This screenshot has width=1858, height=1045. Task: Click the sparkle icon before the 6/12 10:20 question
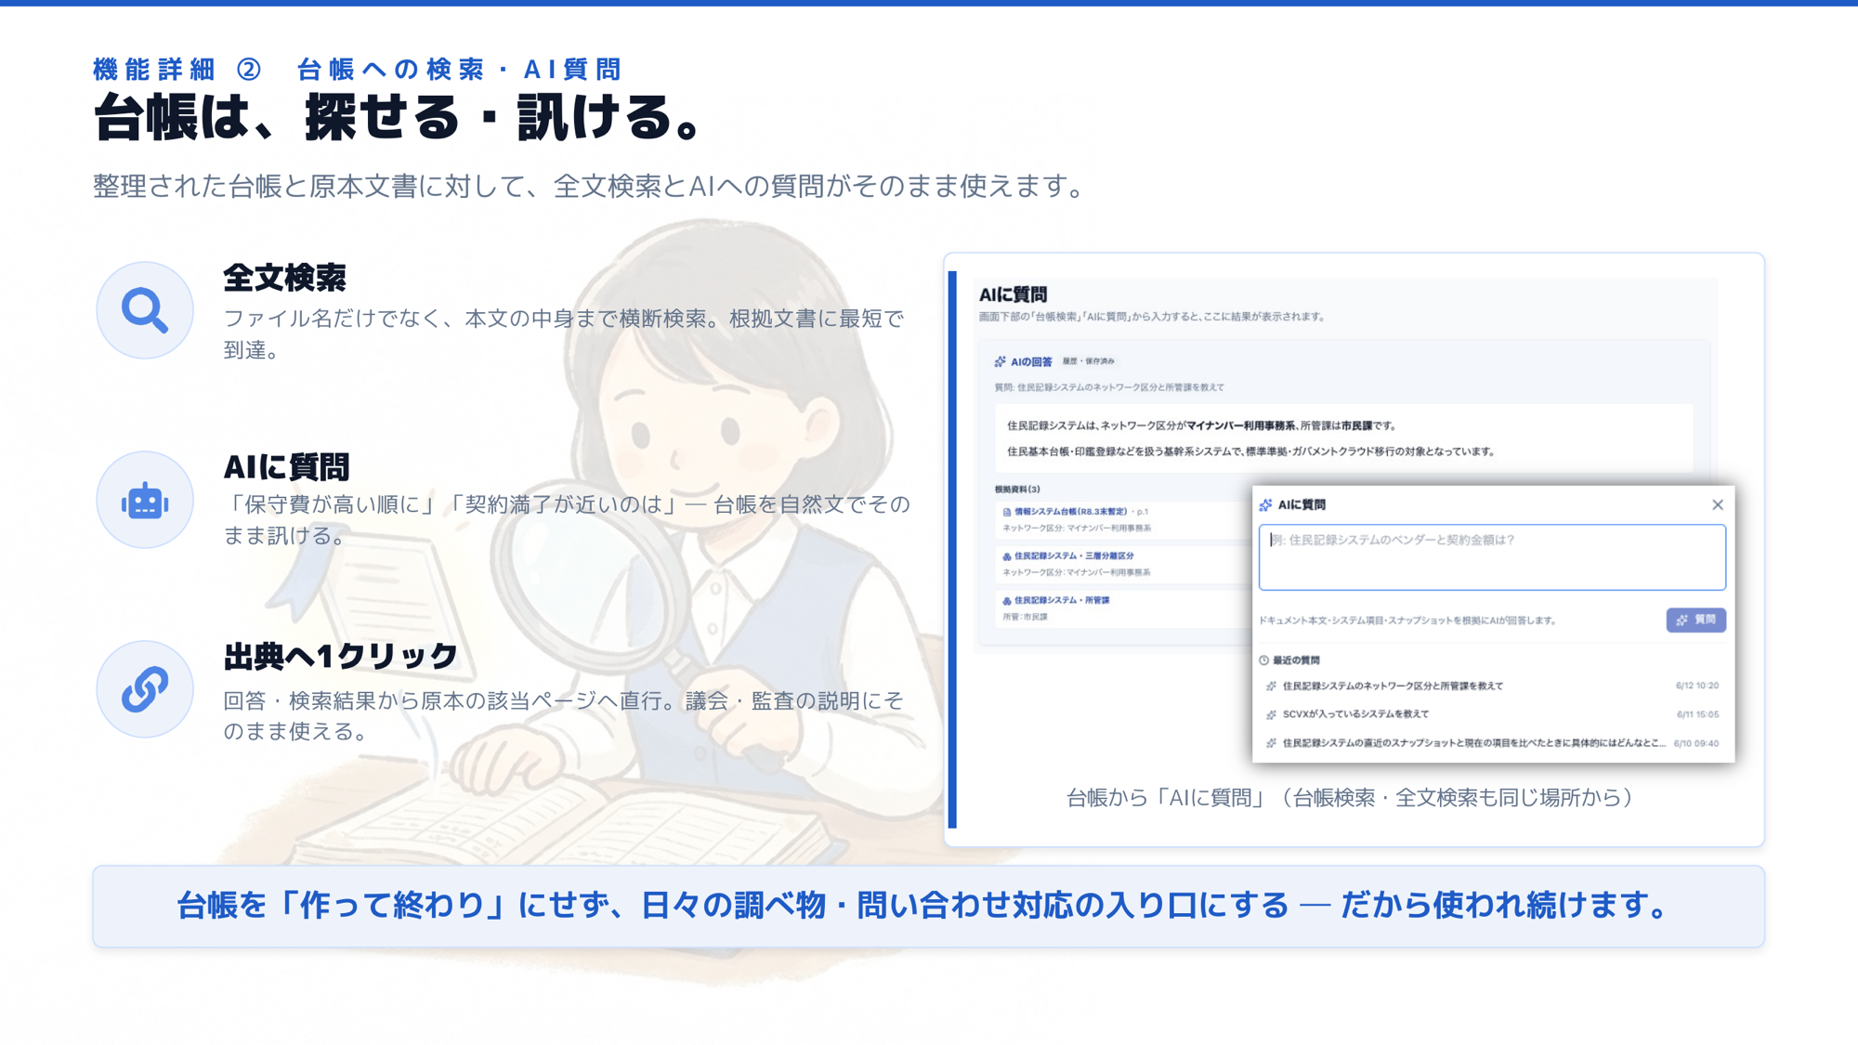pos(1271,686)
